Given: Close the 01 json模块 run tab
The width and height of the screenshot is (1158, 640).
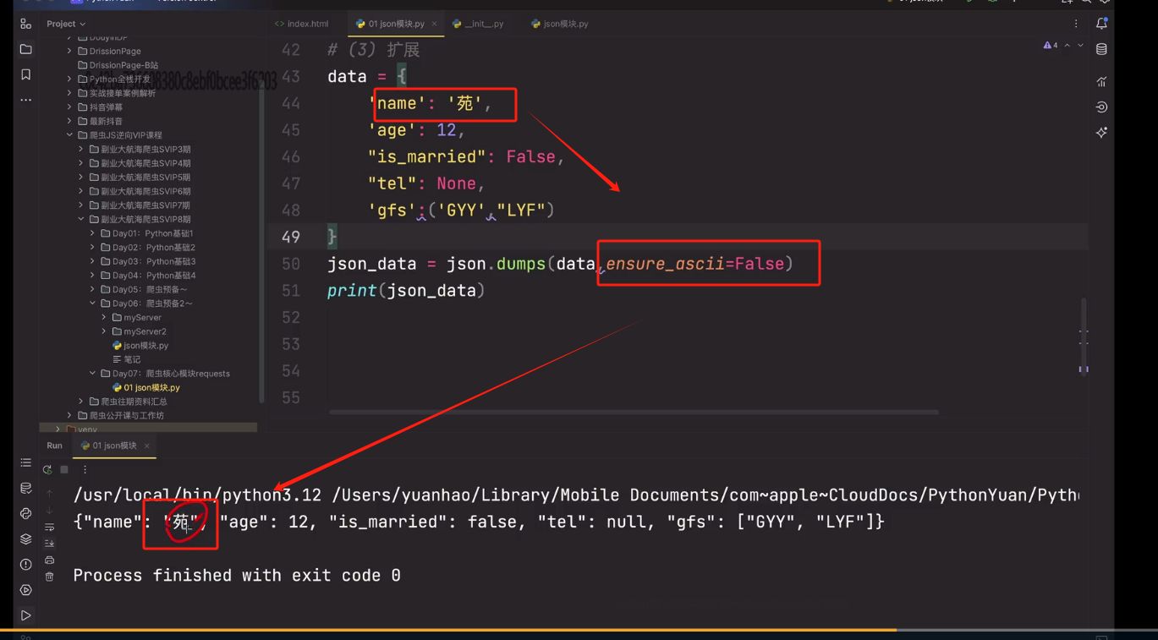Looking at the screenshot, I should 146,446.
